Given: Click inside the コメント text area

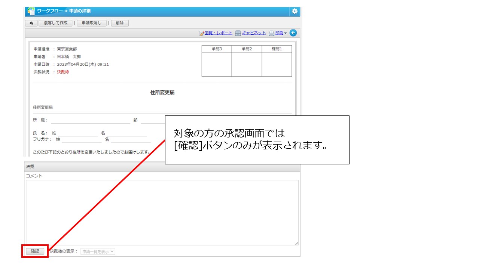Looking at the screenshot, I should click(x=162, y=212).
